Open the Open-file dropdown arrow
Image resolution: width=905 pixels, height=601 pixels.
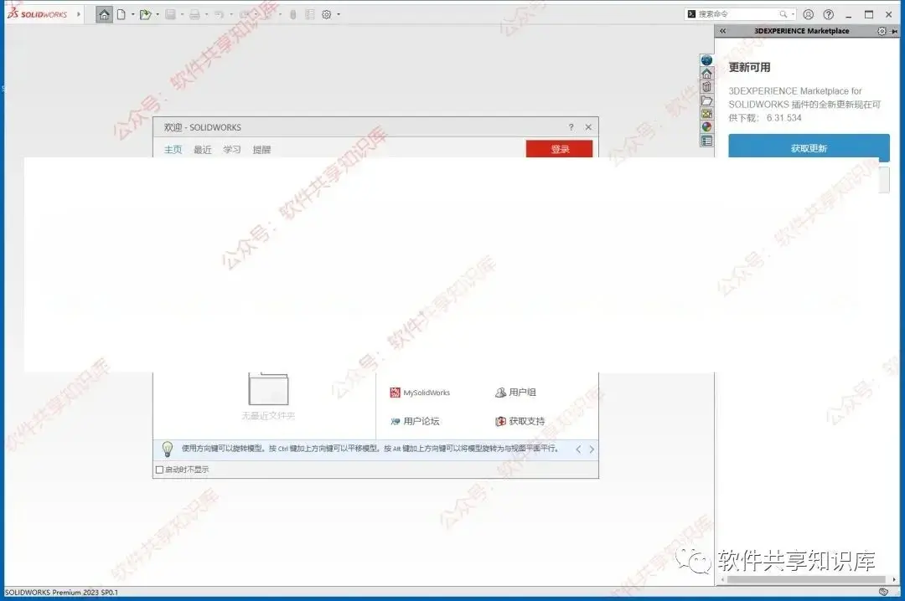tap(158, 14)
